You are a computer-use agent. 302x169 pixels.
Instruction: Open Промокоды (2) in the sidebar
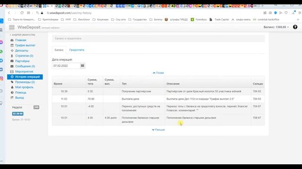click(25, 82)
